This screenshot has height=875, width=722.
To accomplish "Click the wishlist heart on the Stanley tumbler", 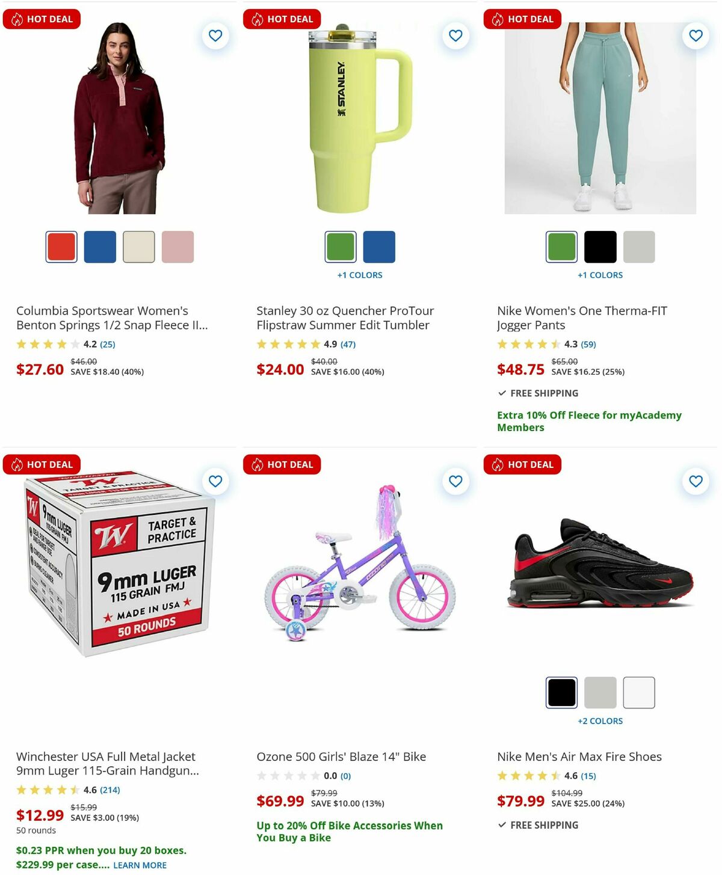I will click(455, 35).
